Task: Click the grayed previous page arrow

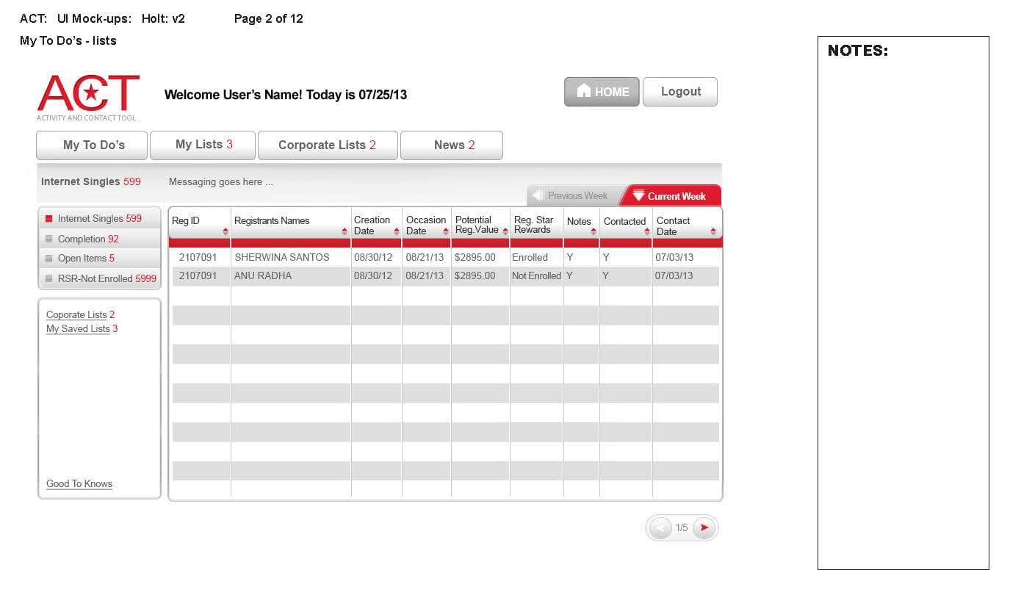Action: click(x=660, y=527)
